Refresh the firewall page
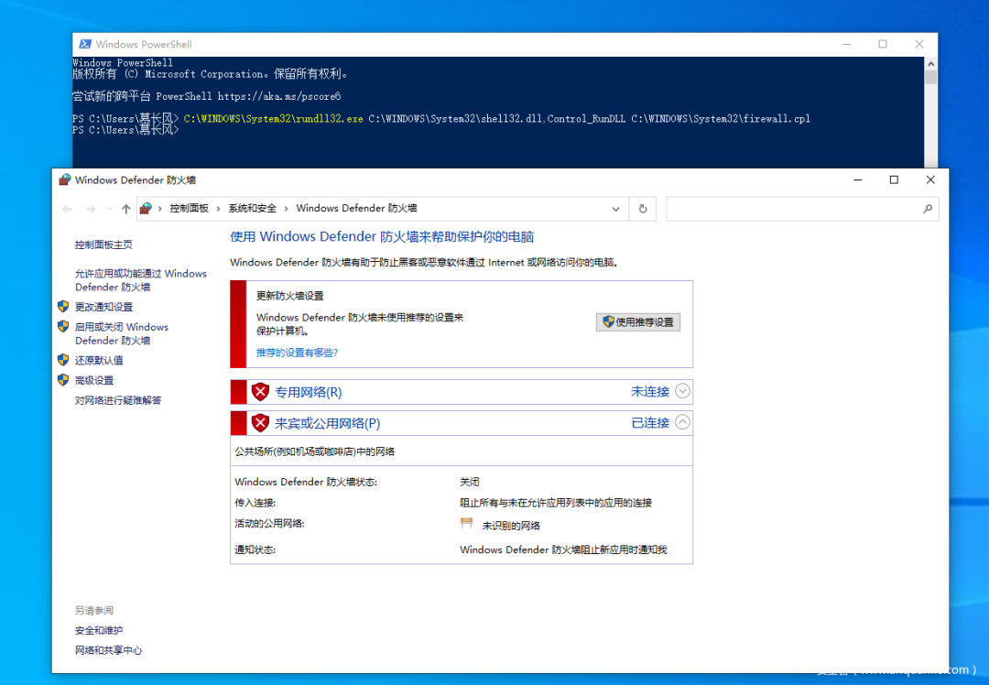This screenshot has height=685, width=989. point(643,209)
